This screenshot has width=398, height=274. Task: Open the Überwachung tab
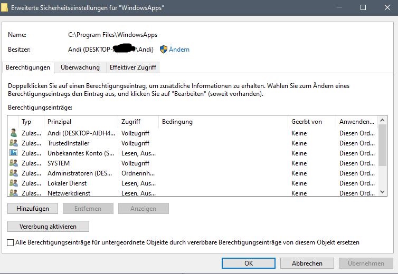[x=80, y=67]
